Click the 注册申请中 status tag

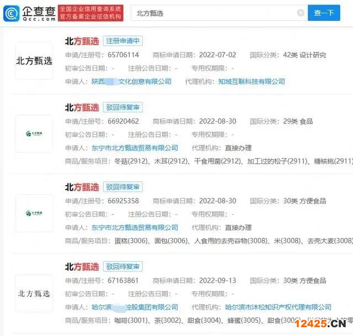click(122, 41)
